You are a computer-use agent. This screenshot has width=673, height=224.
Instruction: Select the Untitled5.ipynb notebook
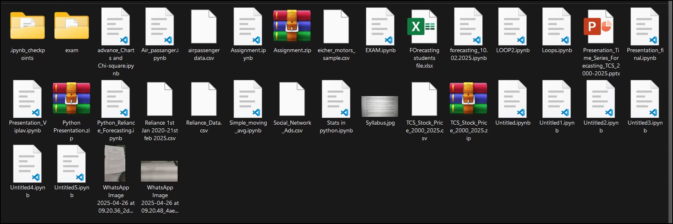coord(71,164)
